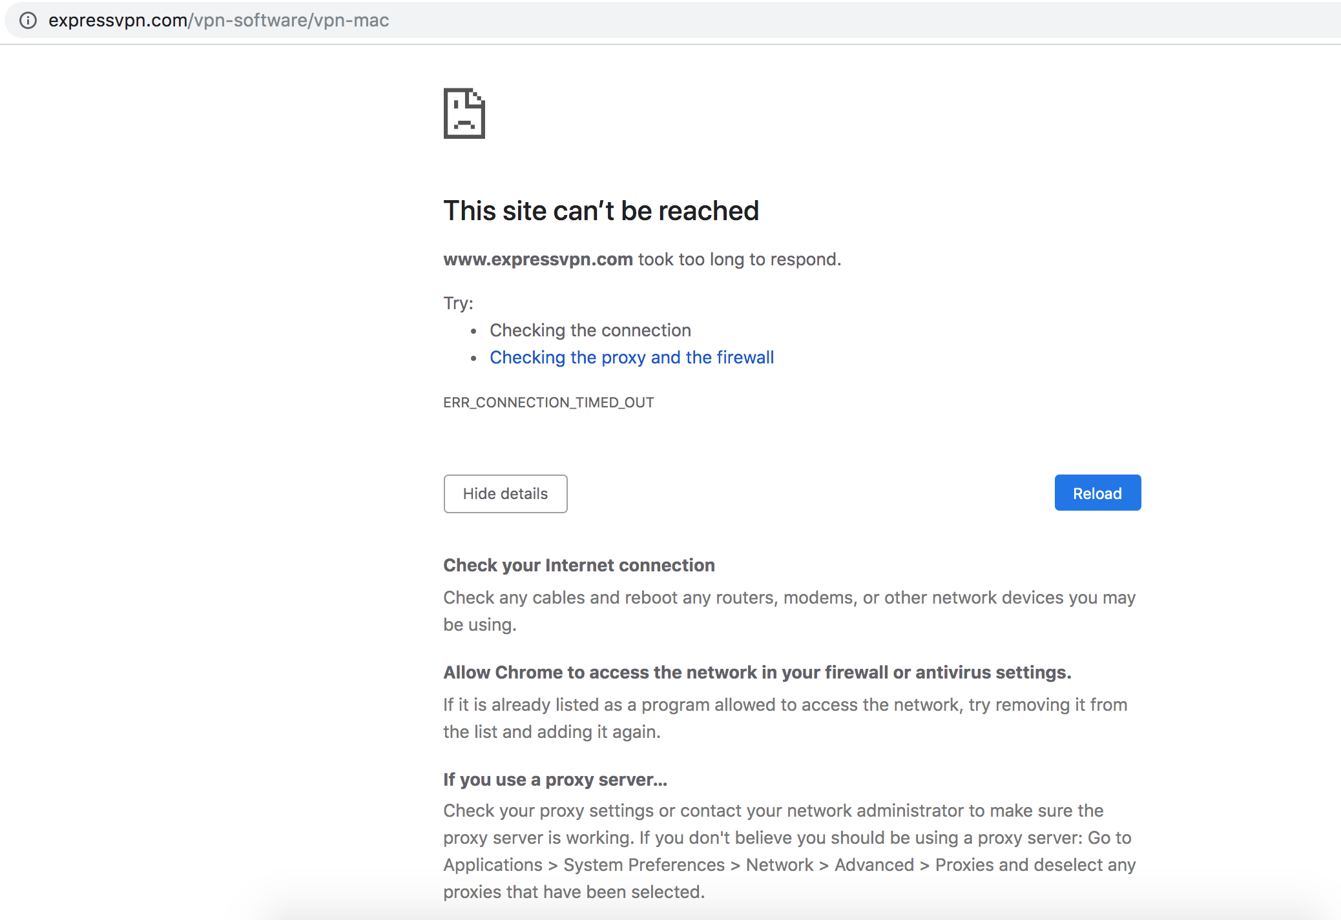
Task: Click the bold www.expressvpn.com hostname text
Action: tap(537, 260)
